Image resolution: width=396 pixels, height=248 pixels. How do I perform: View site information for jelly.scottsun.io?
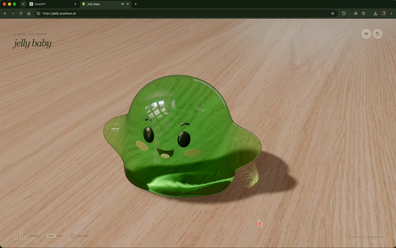coord(38,14)
